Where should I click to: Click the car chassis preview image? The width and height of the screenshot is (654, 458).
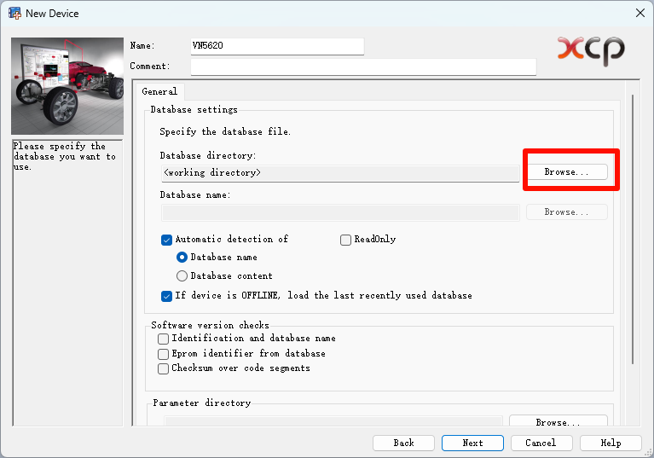pyautogui.click(x=67, y=86)
